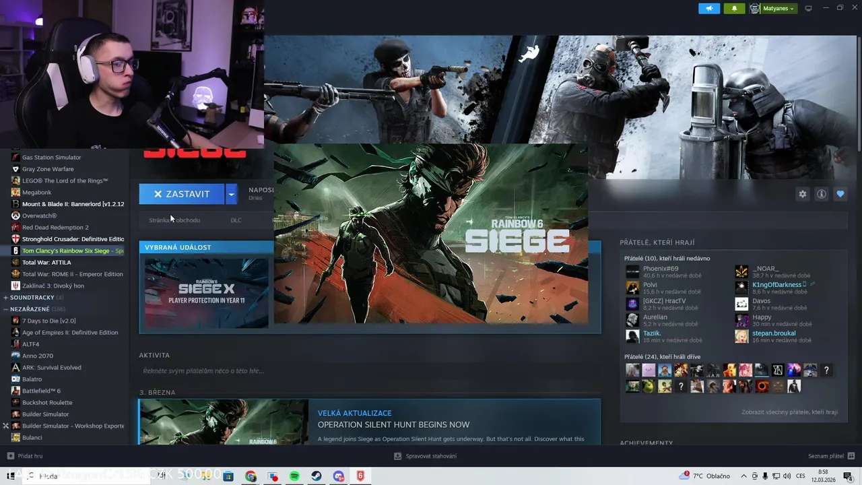862x485 pixels.
Task: Click the Balatro game icon
Action: [x=15, y=379]
